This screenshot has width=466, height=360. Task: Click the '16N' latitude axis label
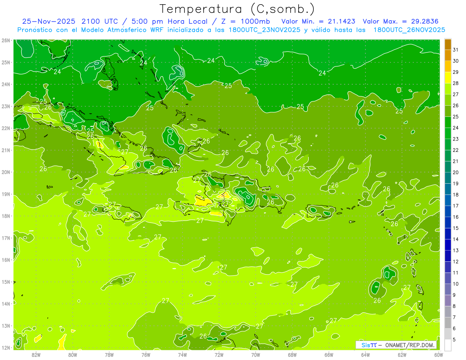click(5, 260)
